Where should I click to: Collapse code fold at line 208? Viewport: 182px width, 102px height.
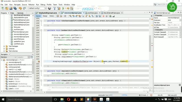point(41,30)
